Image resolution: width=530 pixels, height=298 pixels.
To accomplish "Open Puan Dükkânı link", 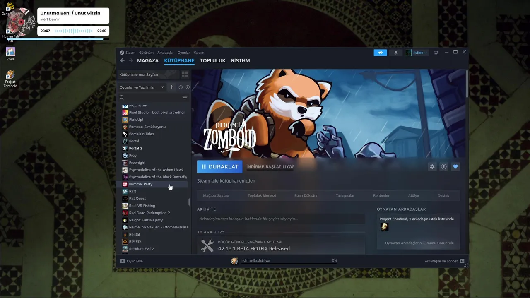I will [306, 195].
